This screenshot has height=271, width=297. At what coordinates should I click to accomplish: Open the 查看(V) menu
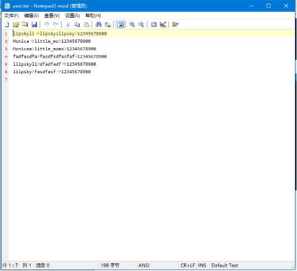pyautogui.click(x=52, y=16)
